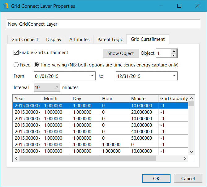207x187 pixels.
Task: Confirm with the OK button
Action: point(156,178)
